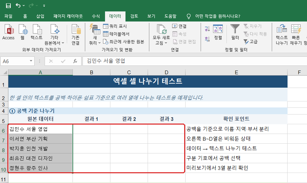Screen dimensions: 307x183
Task: Click the 다시 적용 filter button
Action: [x=255, y=34]
